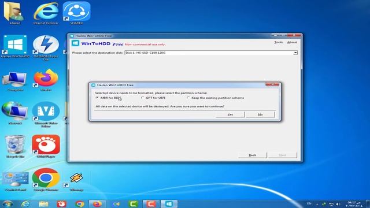Screen dimensions: 370x208
Task: Open destination disk dropdown list
Action: point(295,53)
